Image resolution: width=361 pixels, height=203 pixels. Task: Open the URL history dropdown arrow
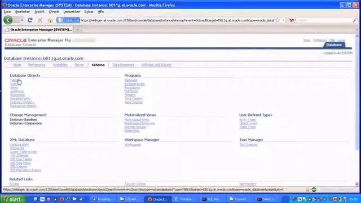(x=283, y=20)
